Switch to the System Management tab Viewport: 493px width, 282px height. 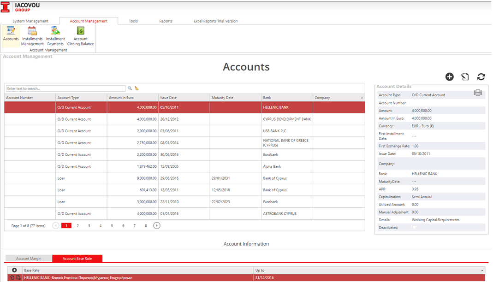click(x=30, y=21)
